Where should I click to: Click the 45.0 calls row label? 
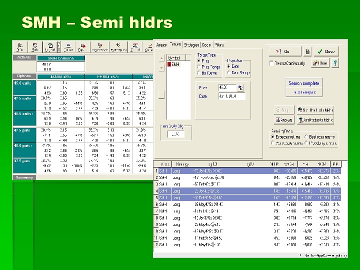24,87
